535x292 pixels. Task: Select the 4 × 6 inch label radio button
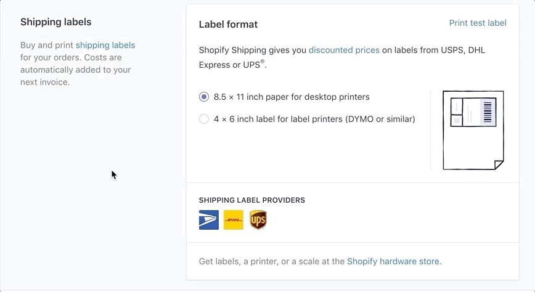204,119
